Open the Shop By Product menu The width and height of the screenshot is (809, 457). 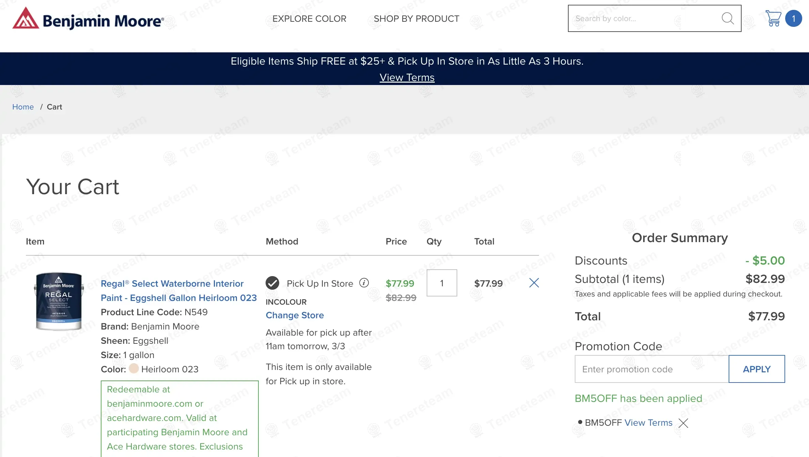click(x=416, y=19)
